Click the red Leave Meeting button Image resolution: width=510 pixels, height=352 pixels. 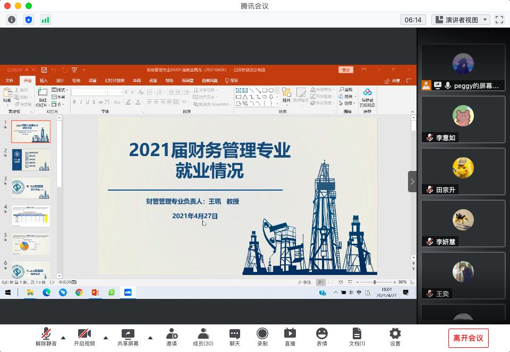[x=468, y=338]
